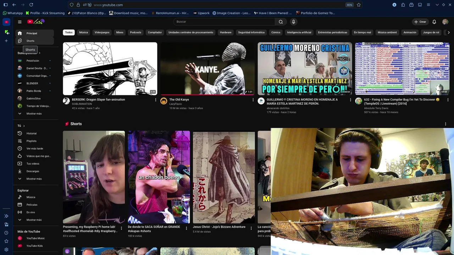Open the BLENDER subscription channel
Image resolution: width=454 pixels, height=255 pixels.
35,84
